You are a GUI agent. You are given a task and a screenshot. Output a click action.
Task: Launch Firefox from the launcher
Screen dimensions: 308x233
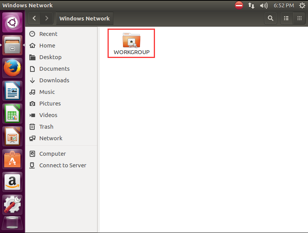coord(12,68)
